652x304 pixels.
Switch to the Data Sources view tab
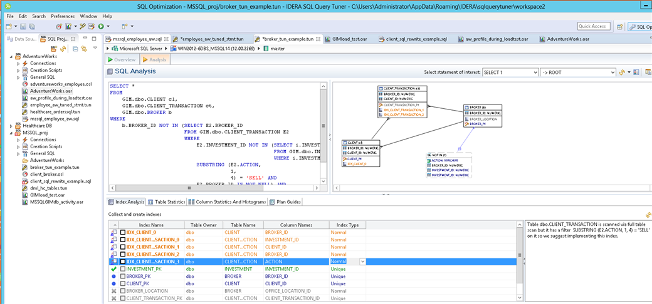(x=21, y=39)
